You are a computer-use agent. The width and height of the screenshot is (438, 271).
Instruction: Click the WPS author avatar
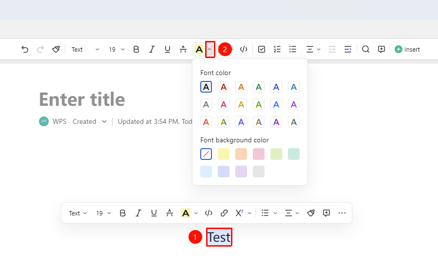pyautogui.click(x=44, y=121)
